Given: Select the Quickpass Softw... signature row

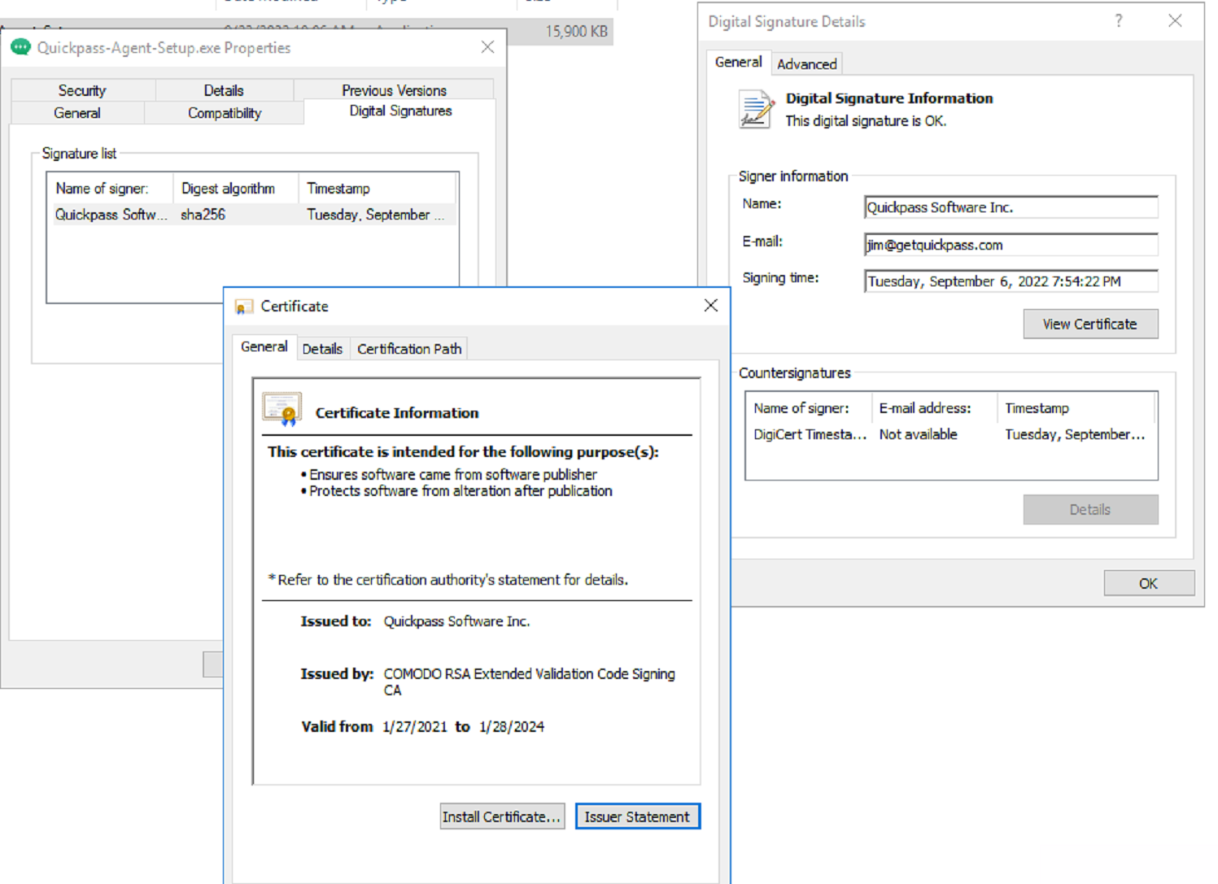Looking at the screenshot, I should tap(252, 215).
